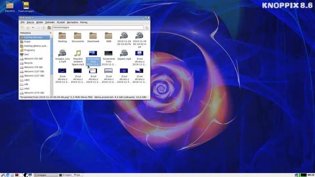Click the green CPU monitor tray applet

click(303, 175)
